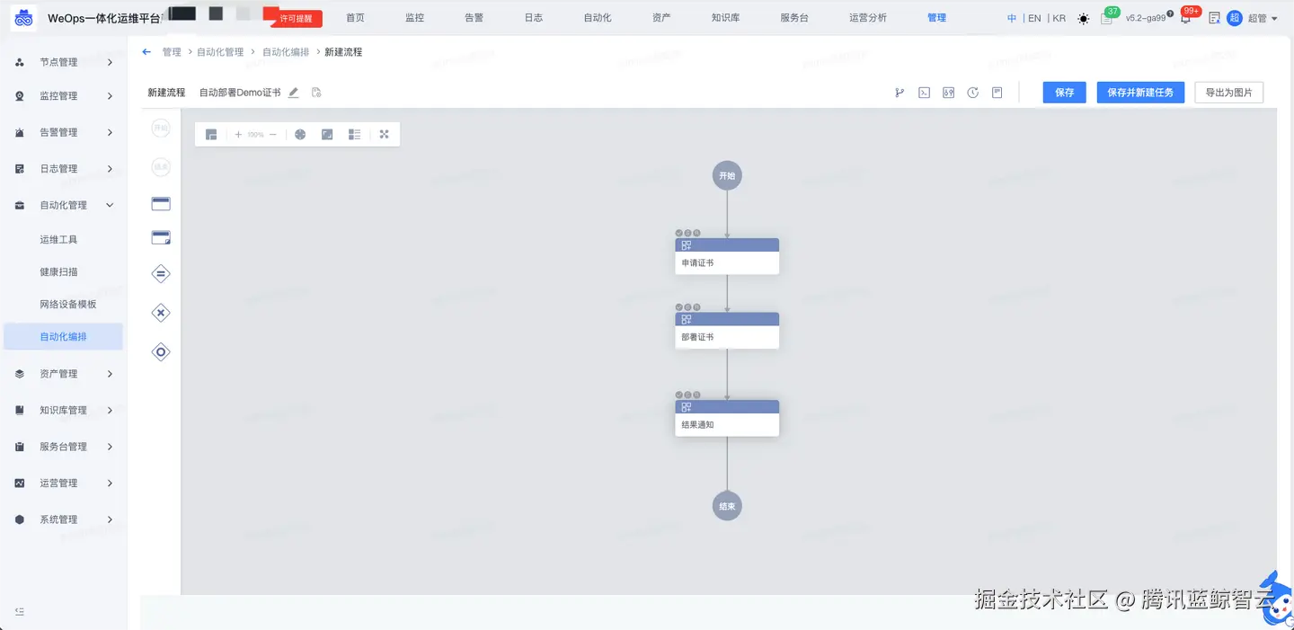Viewport: 1294px width, 630px height.
Task: Go to the 首页 top tab
Action: [x=355, y=18]
